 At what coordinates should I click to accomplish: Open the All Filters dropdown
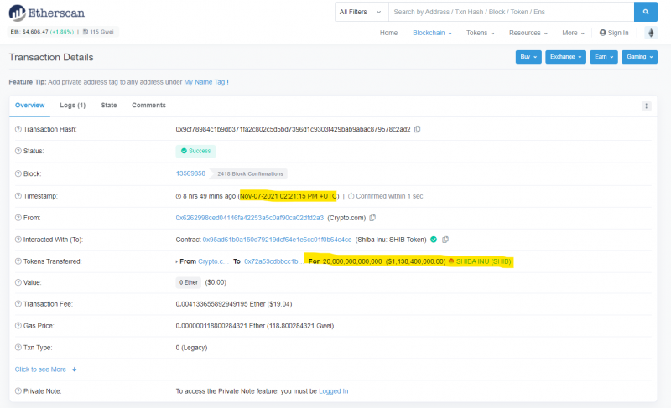(361, 13)
